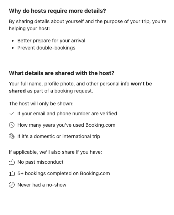
Task: Click the bullet before Prevent double-bookings
Action: click(13, 48)
